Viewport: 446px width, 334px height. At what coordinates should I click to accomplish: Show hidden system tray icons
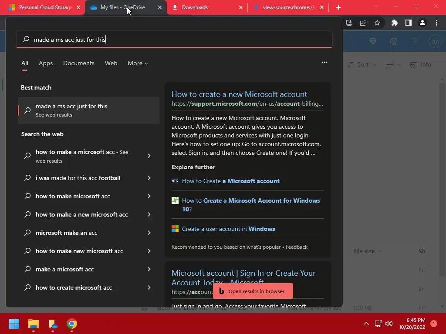(366, 324)
